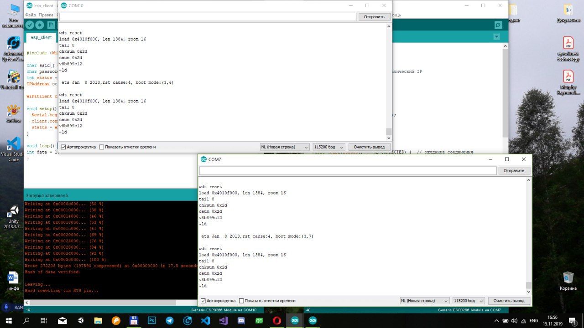Open the 115200 бод dropdown in COM10
Viewport: 584px width, 328px height.
328,147
